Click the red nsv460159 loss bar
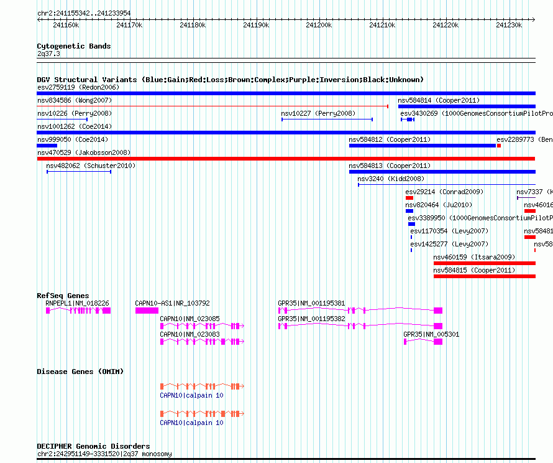The height and width of the screenshot is (463, 553). (x=485, y=263)
